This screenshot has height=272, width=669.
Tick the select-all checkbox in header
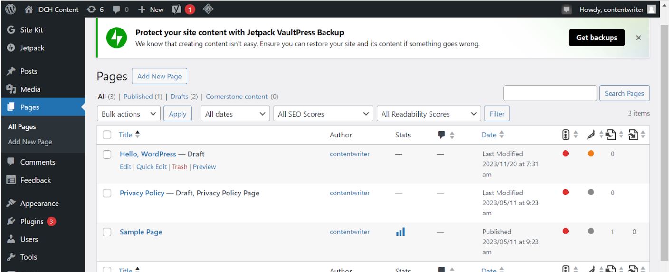107,135
